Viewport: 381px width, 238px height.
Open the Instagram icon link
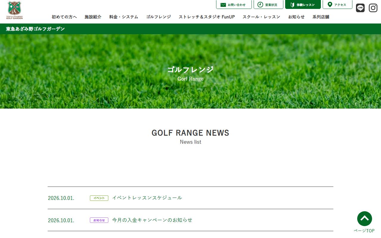[373, 8]
